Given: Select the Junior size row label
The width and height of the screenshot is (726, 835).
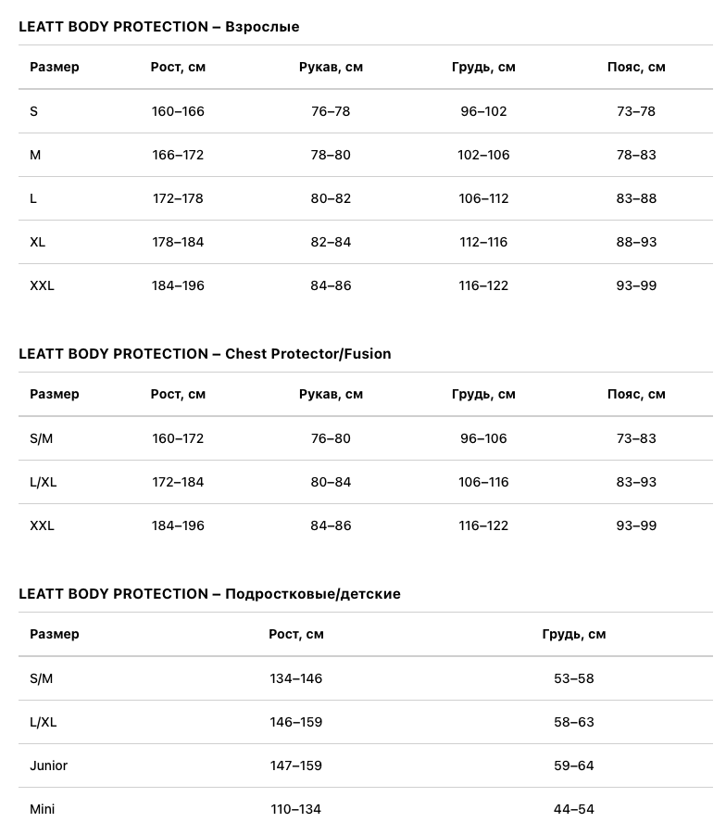Looking at the screenshot, I should [x=48, y=765].
